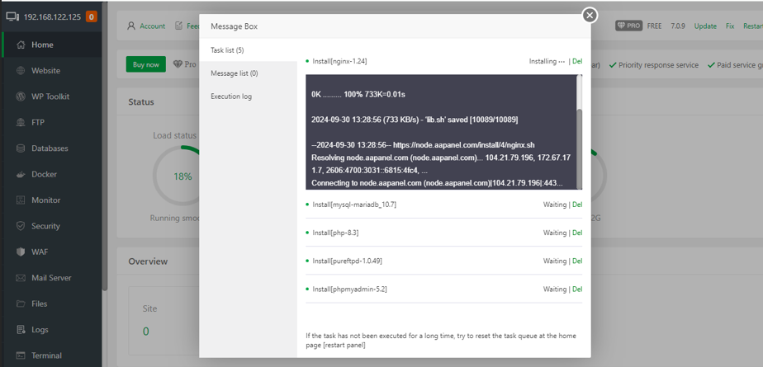Click the Priority response service text
Screen dimensions: 763x367
tap(658, 64)
